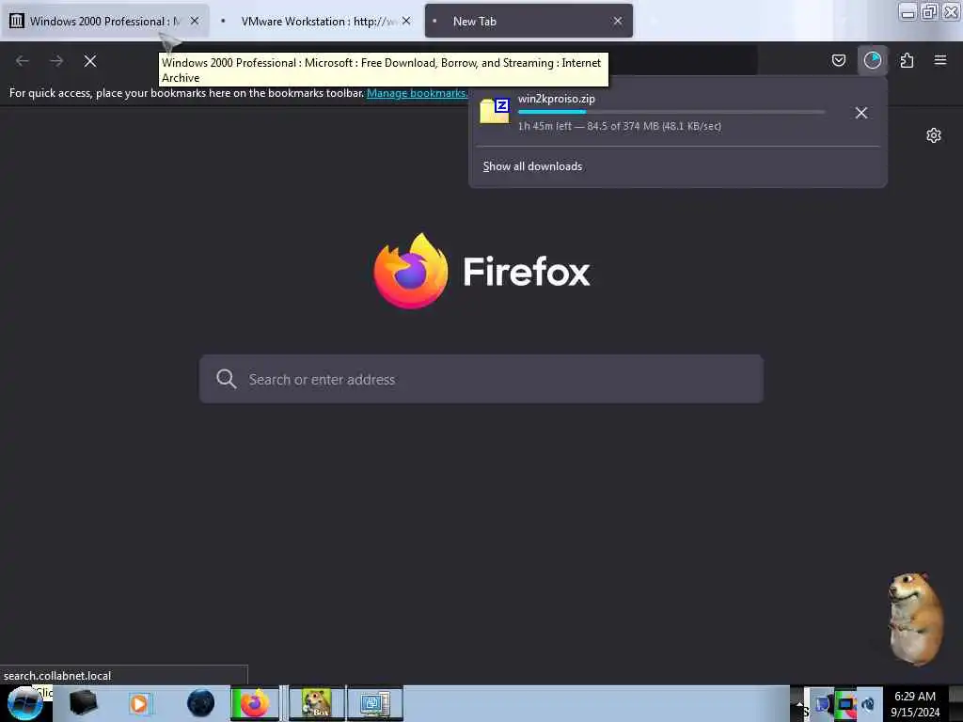The image size is (963, 722).
Task: Click the win2kproiso.zip download progress bar
Action: coord(671,112)
